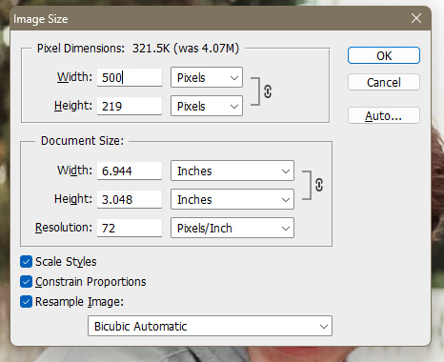This screenshot has width=444, height=362.
Task: Expand document Width Inches dropdown
Action: pos(232,171)
